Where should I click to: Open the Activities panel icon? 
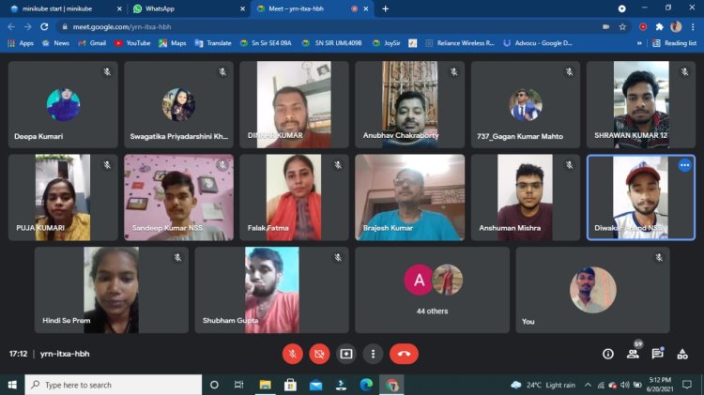click(x=681, y=354)
